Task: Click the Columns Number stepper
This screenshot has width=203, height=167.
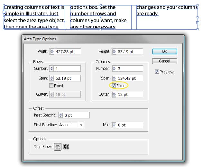Action: (x=114, y=69)
